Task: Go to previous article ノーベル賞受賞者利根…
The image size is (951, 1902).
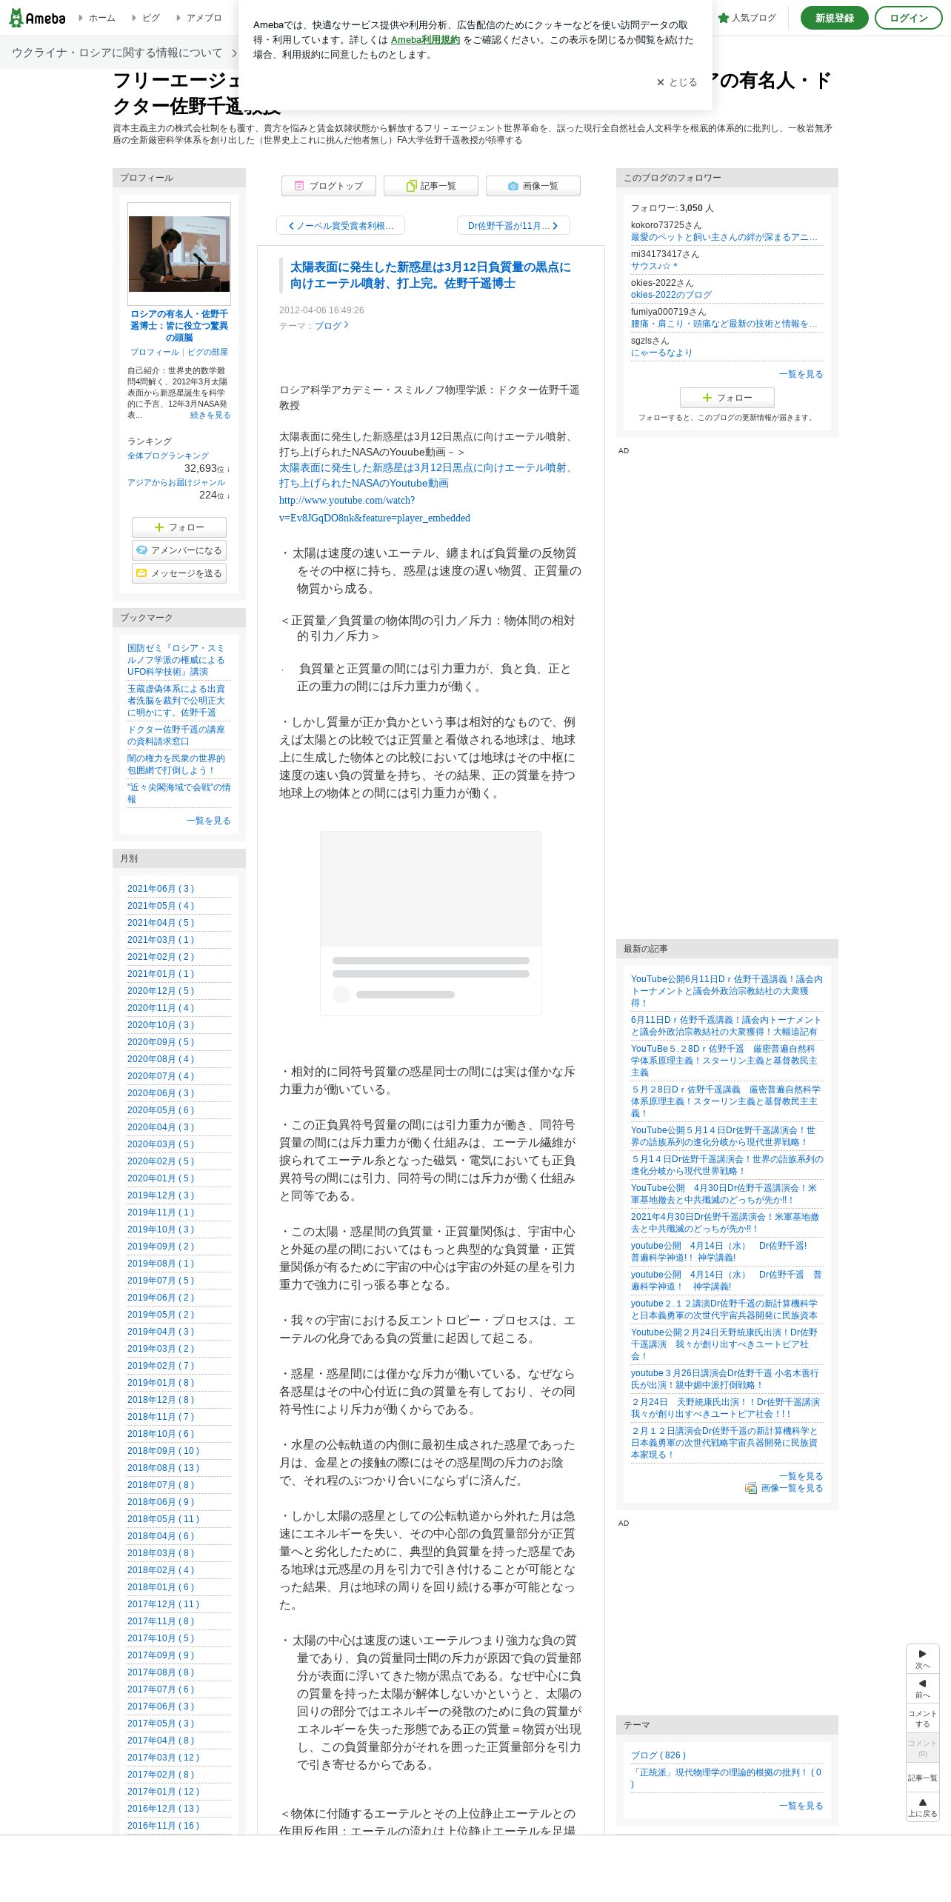Action: (341, 226)
